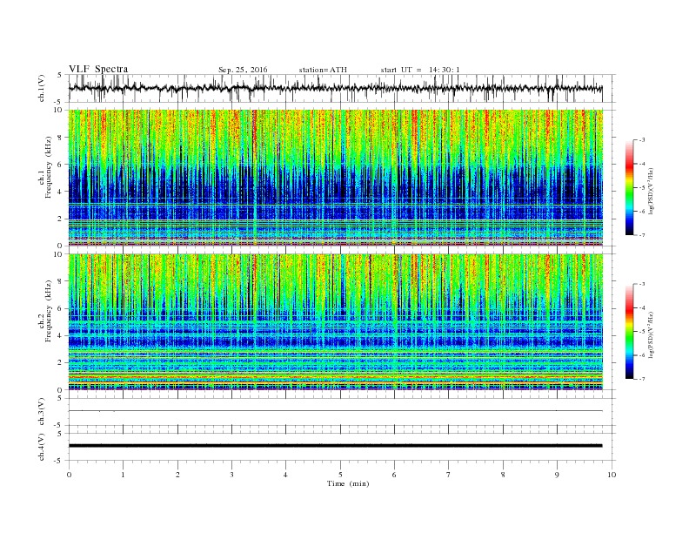689x533 pixels.
Task: Click the ch.1 voltage waveform trace
Action: click(x=335, y=88)
